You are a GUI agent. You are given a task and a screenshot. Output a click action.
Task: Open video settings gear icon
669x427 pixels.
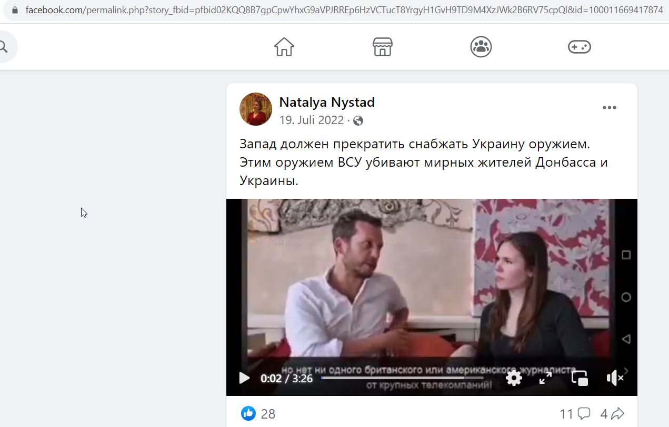tap(514, 378)
